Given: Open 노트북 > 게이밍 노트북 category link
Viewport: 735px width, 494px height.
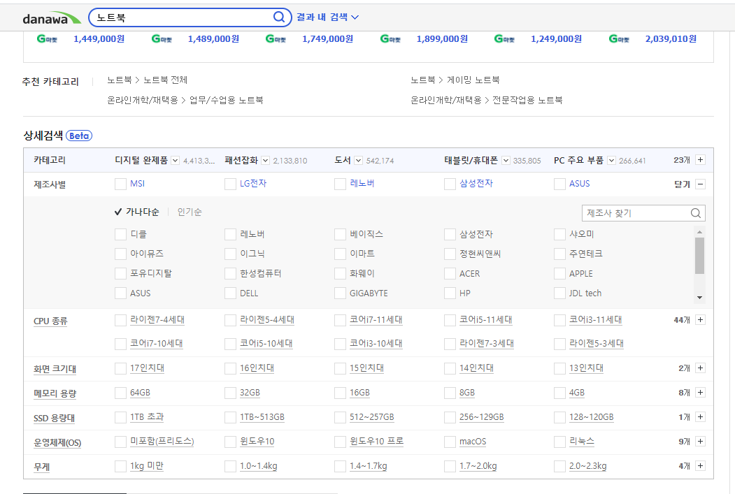Looking at the screenshot, I should [x=455, y=80].
